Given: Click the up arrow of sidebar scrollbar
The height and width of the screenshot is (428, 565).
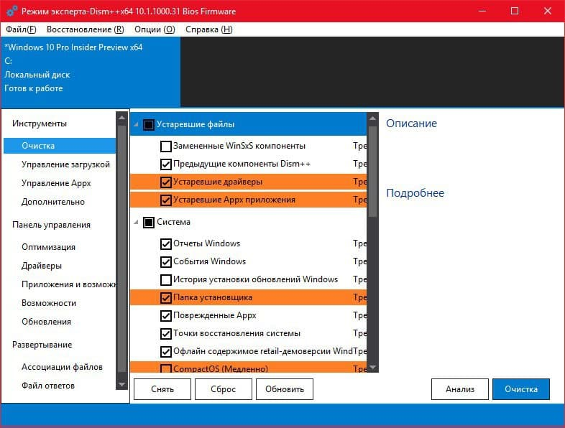Looking at the screenshot, I should [121, 118].
